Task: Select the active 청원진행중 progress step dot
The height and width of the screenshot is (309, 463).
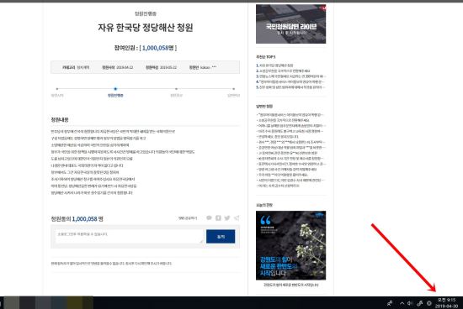Action: (x=115, y=89)
